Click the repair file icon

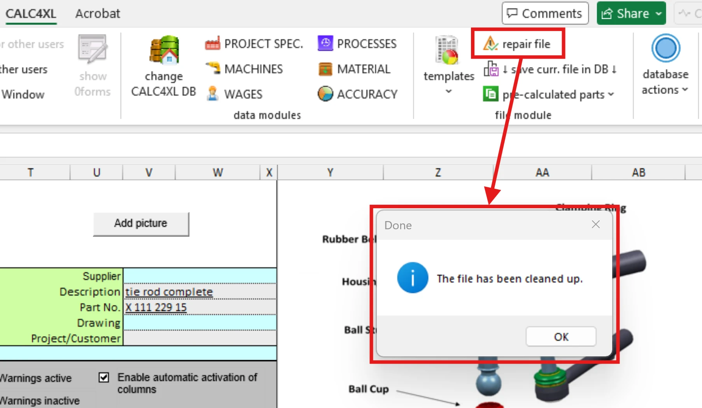pyautogui.click(x=490, y=44)
